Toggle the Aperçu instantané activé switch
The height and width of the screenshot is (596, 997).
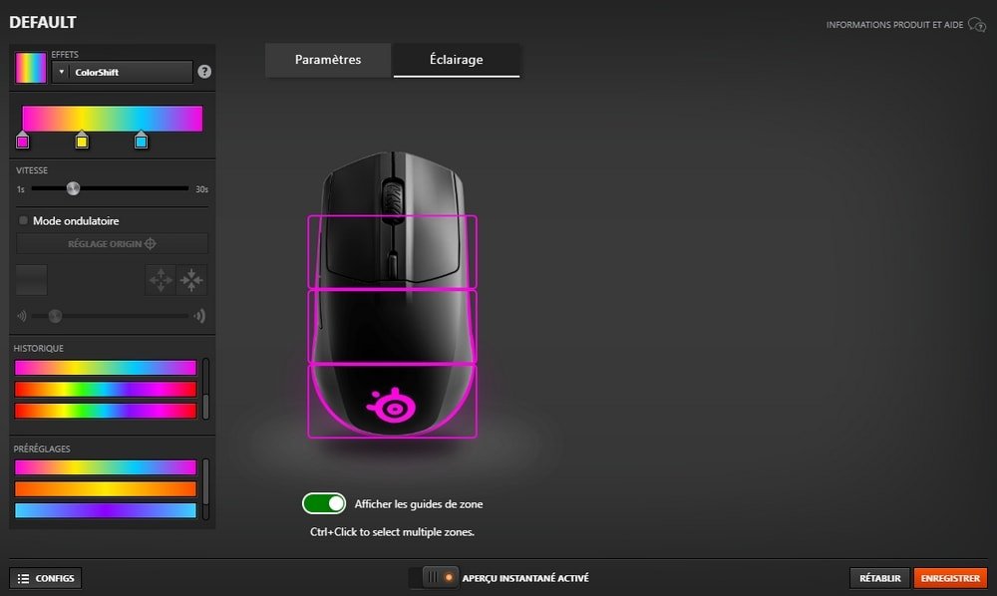[x=434, y=578]
